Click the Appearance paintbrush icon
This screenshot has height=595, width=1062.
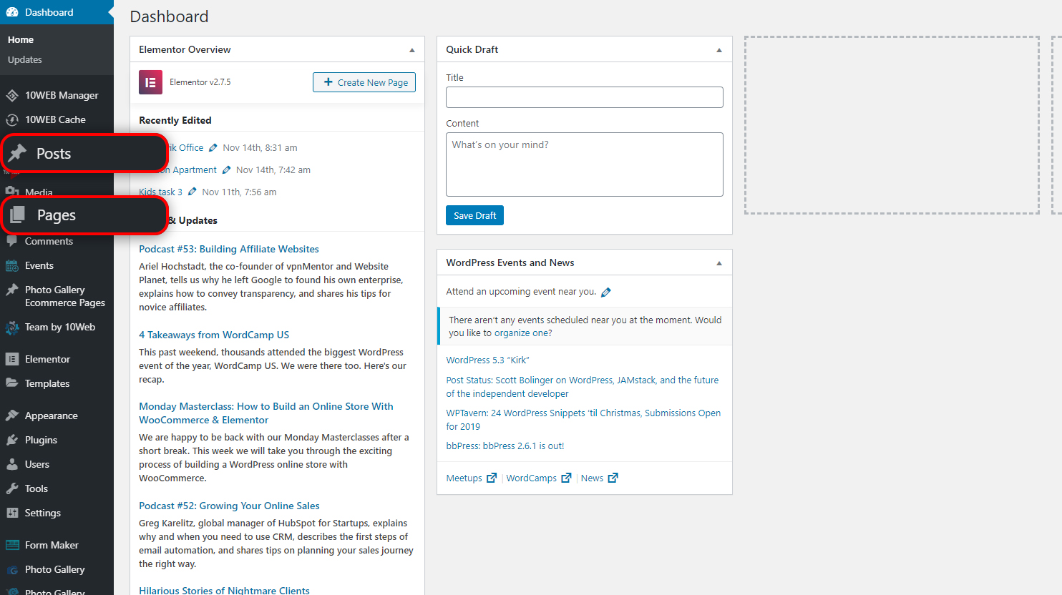point(12,415)
